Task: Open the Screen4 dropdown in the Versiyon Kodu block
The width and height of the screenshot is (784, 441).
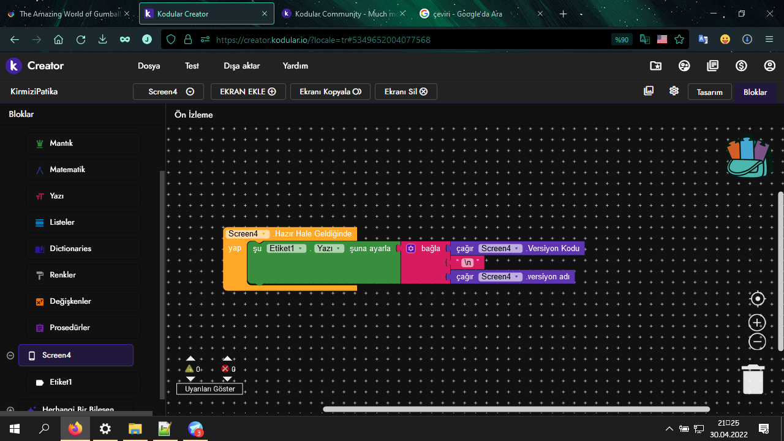Action: (500, 249)
